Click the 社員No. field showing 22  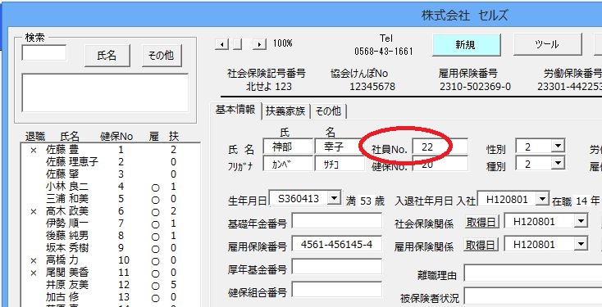440,147
